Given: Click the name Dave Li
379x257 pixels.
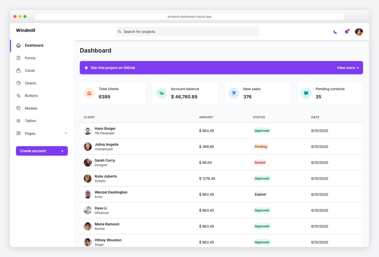Looking at the screenshot, I should coord(101,208).
